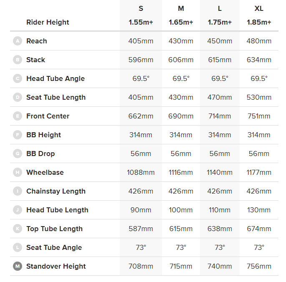
Task: Click the H icon beside Wheelbase
Action: point(18,172)
